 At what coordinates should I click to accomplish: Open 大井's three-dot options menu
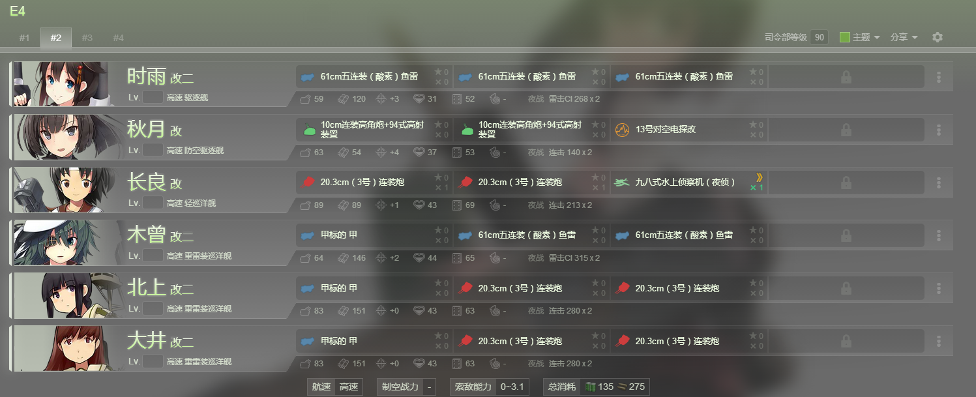(939, 341)
